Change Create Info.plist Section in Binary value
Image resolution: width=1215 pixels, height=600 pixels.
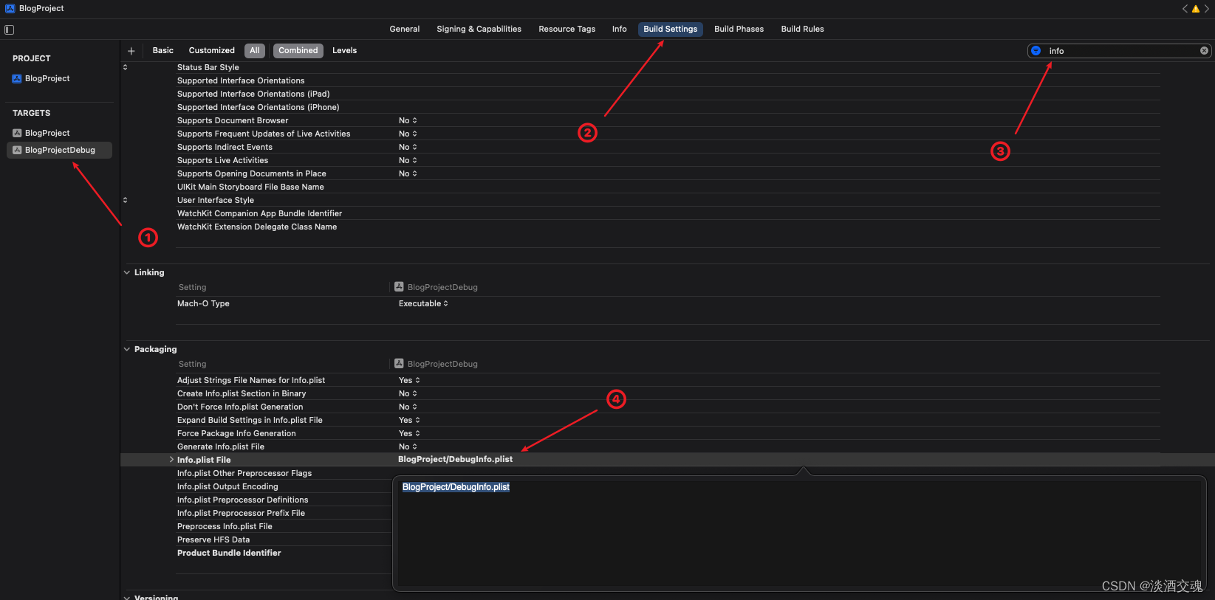tap(408, 393)
